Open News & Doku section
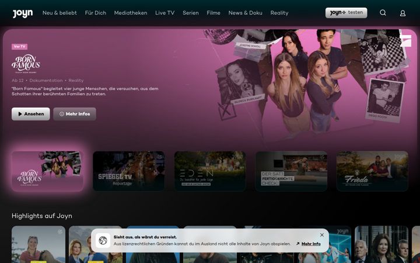Image resolution: width=420 pixels, height=263 pixels. pos(245,13)
